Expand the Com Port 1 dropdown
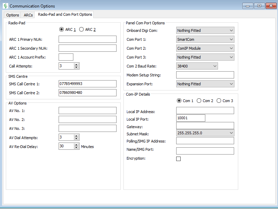Image resolution: width=278 pixels, height=209 pixels. 205,39
